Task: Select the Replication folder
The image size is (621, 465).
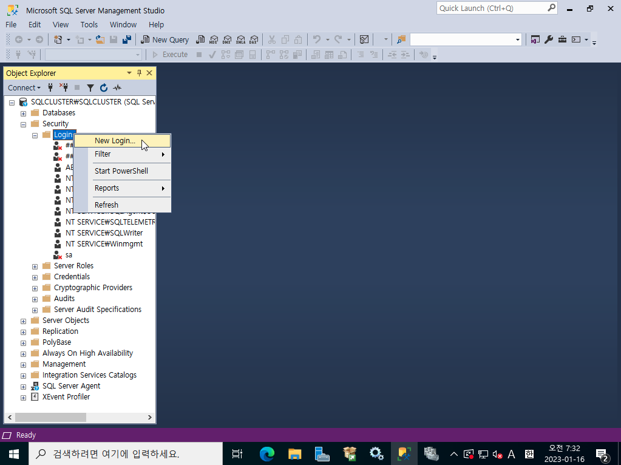Action: tap(60, 331)
